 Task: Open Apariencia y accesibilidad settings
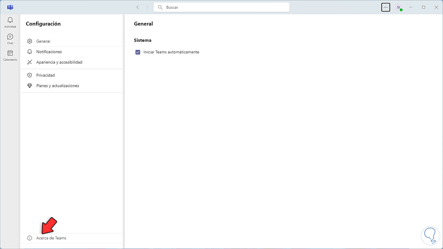72,62
